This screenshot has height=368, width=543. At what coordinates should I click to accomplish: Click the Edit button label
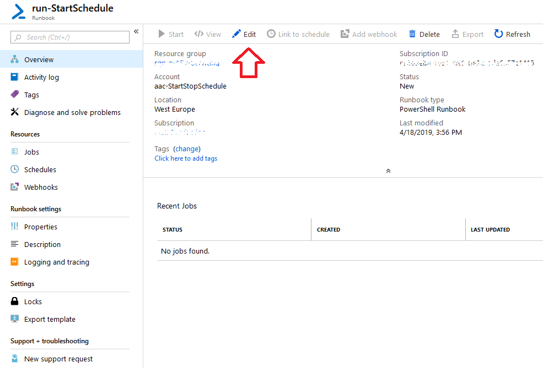[x=249, y=34]
